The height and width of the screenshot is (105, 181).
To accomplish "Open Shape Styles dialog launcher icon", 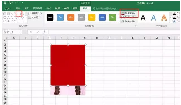I will pyautogui.click(x=135, y=26).
